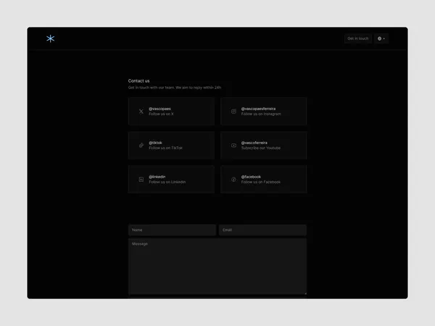Image resolution: width=435 pixels, height=326 pixels.
Task: Expand the theme settings dropdown
Action: pos(381,38)
